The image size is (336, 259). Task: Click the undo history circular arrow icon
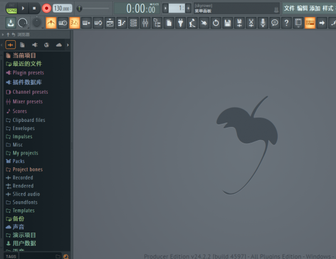pyautogui.click(x=216, y=23)
